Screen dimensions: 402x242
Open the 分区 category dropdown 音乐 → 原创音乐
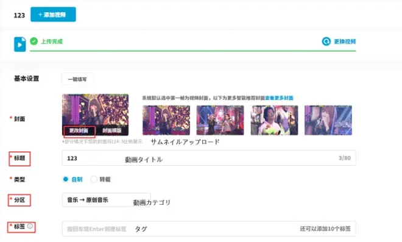click(107, 200)
